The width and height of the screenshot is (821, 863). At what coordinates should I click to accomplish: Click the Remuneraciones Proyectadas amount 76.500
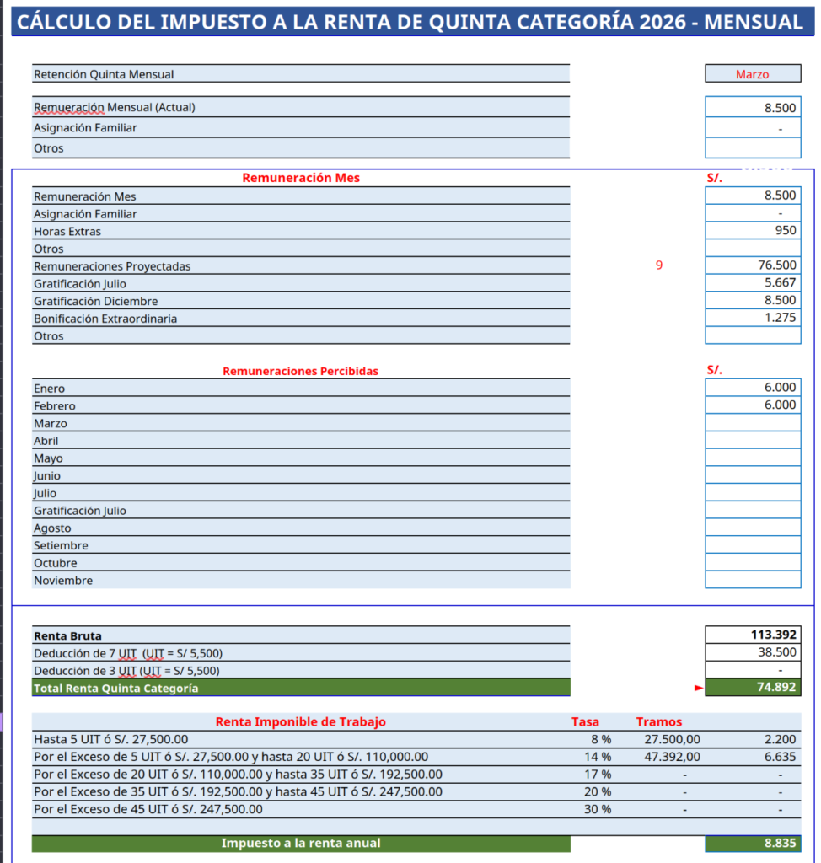(x=752, y=265)
